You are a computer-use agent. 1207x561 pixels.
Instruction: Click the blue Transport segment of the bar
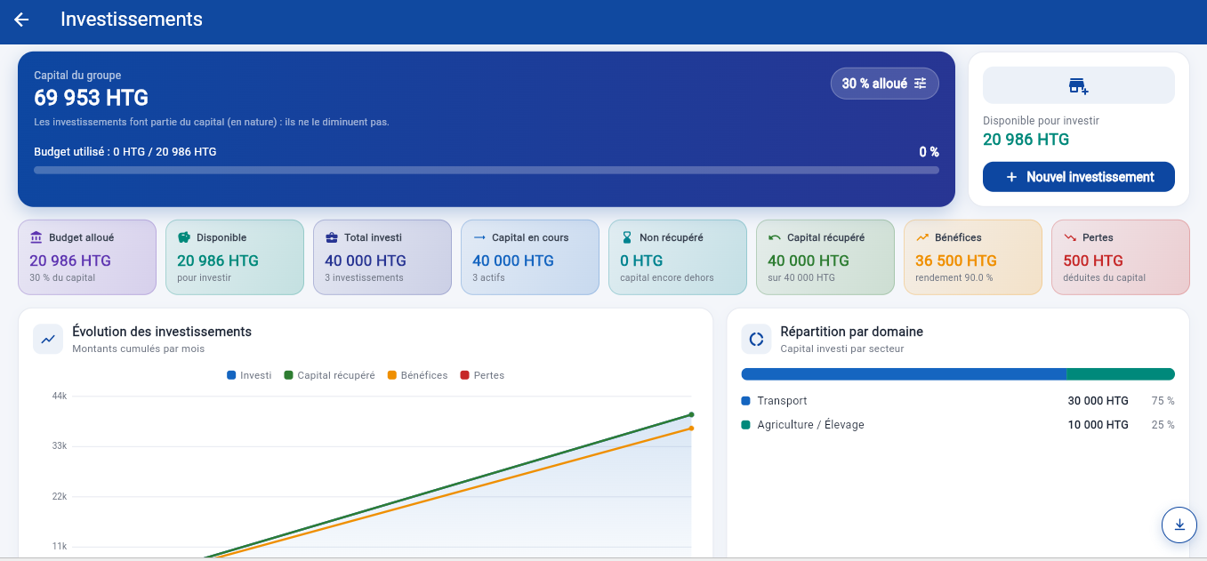point(904,374)
